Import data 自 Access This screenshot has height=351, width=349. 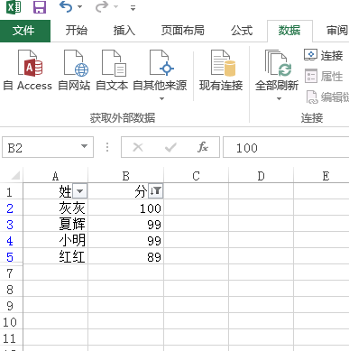(27, 70)
